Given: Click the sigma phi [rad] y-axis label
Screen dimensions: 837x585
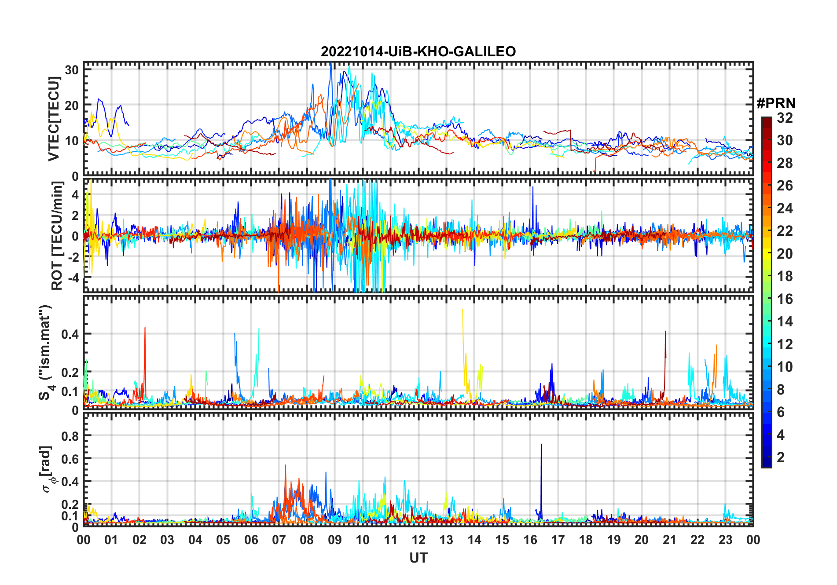Looking at the screenshot, I should click(48, 468).
